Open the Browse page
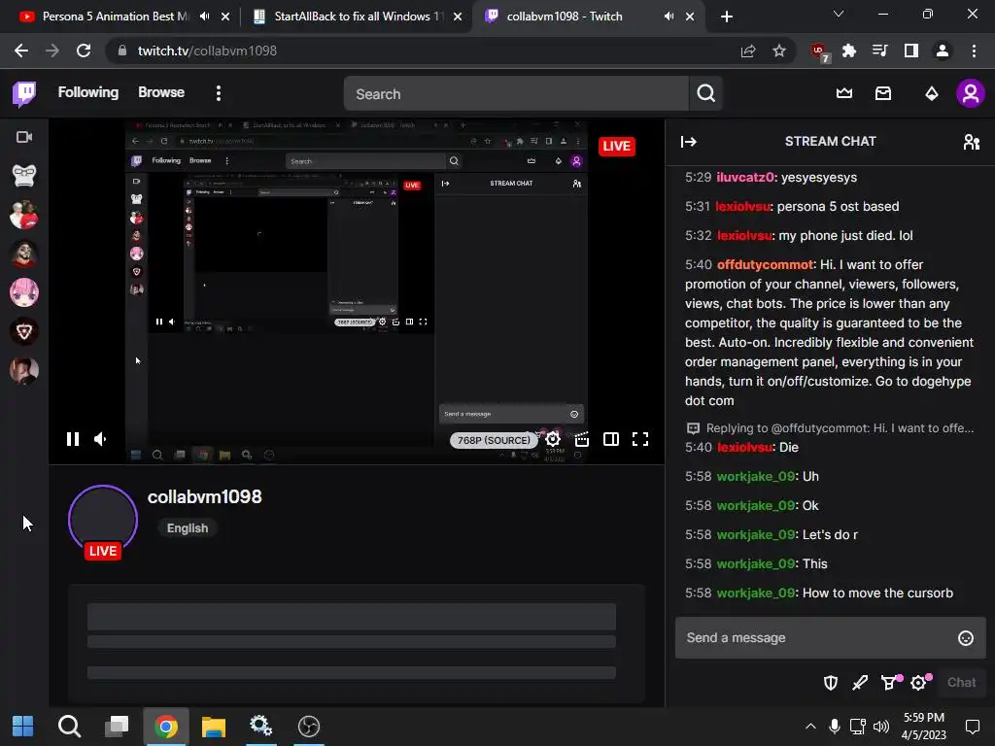995x746 pixels. pyautogui.click(x=161, y=92)
